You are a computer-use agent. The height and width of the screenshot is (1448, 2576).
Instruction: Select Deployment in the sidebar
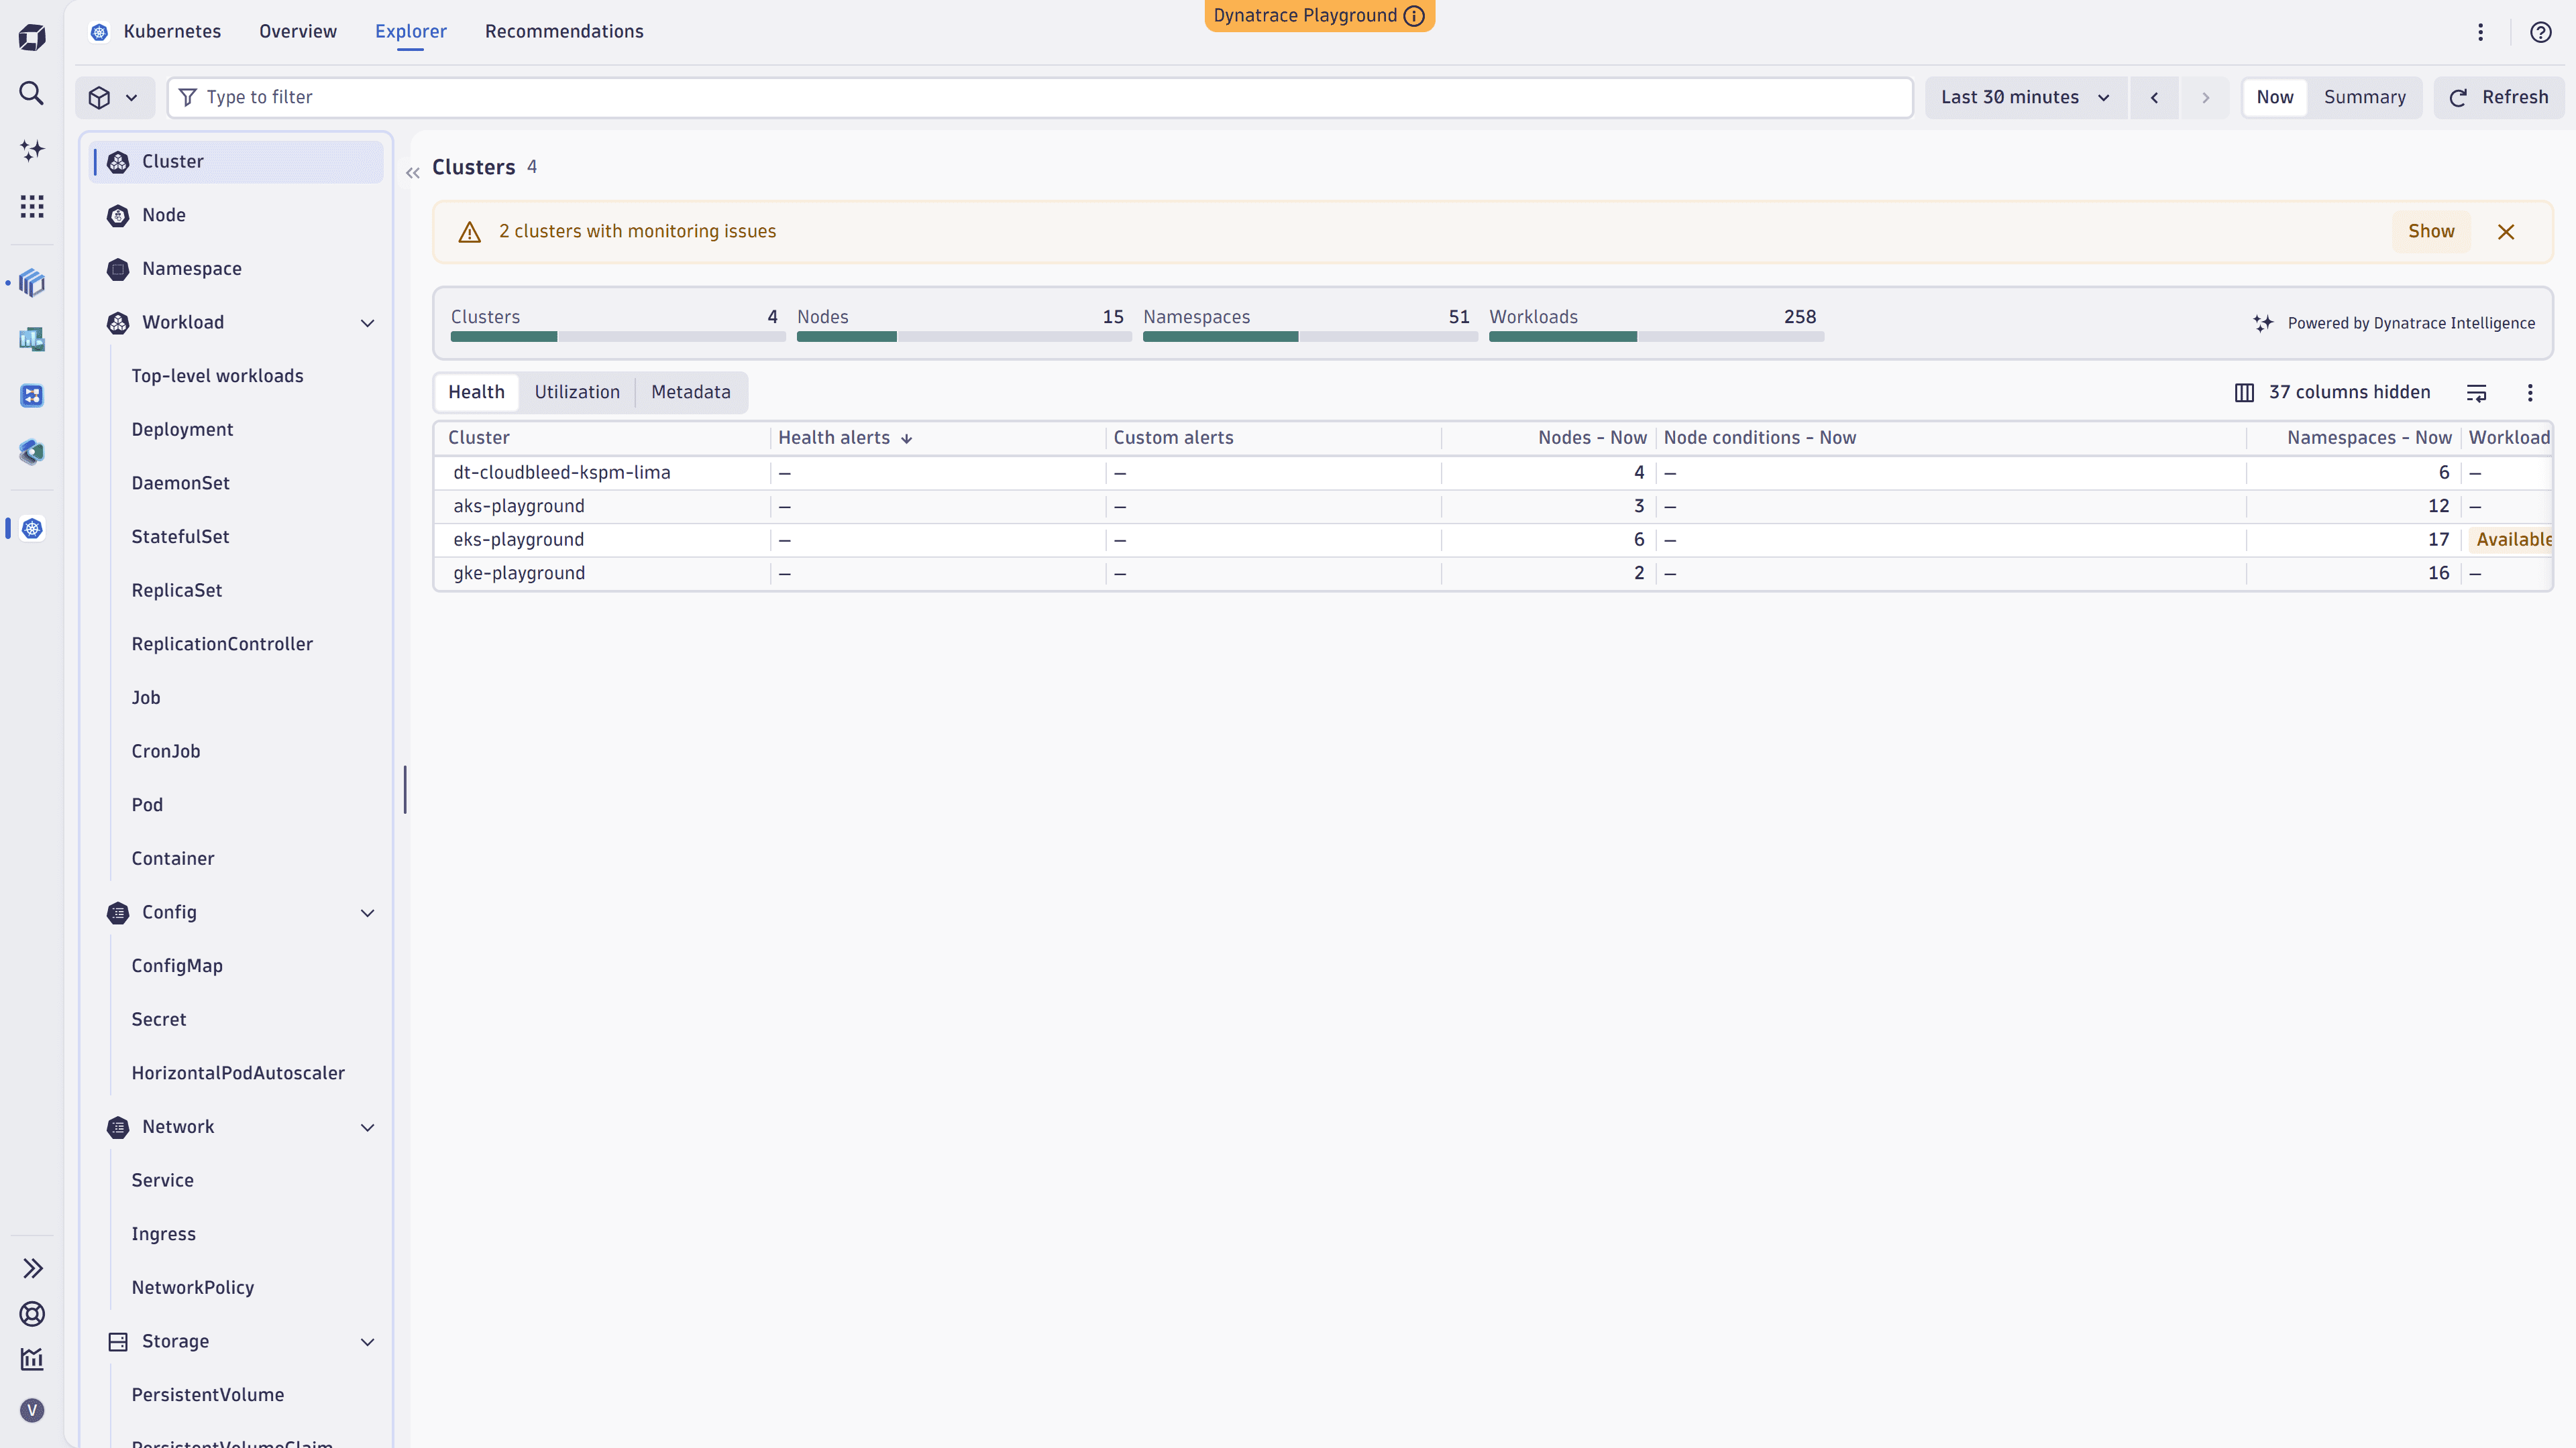coord(182,430)
